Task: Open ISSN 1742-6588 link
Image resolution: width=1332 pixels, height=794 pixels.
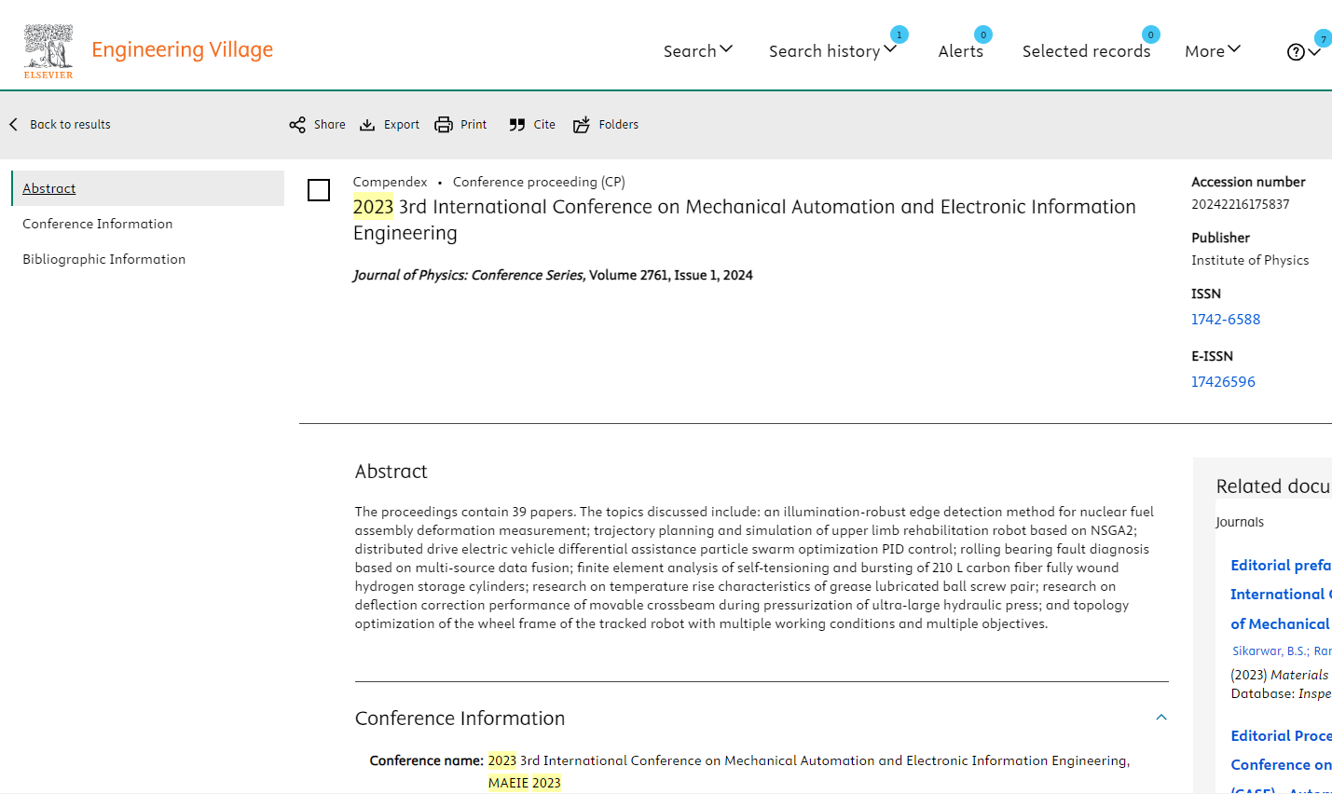Action: (x=1226, y=319)
